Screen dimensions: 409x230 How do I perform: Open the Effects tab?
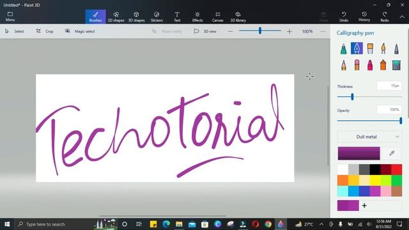(197, 17)
